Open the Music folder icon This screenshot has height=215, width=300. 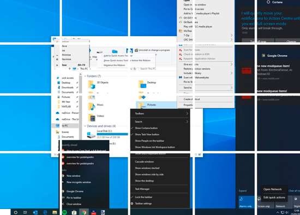point(92,106)
